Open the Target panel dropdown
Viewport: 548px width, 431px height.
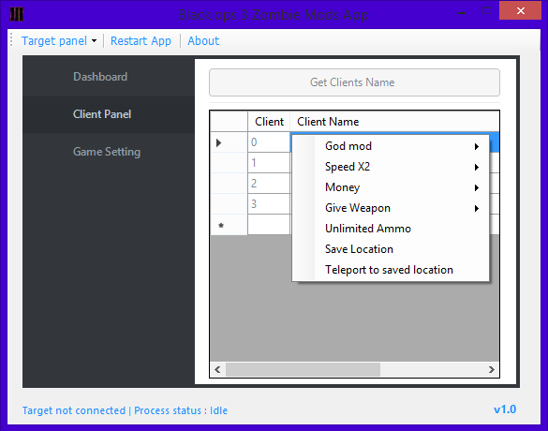click(x=59, y=41)
